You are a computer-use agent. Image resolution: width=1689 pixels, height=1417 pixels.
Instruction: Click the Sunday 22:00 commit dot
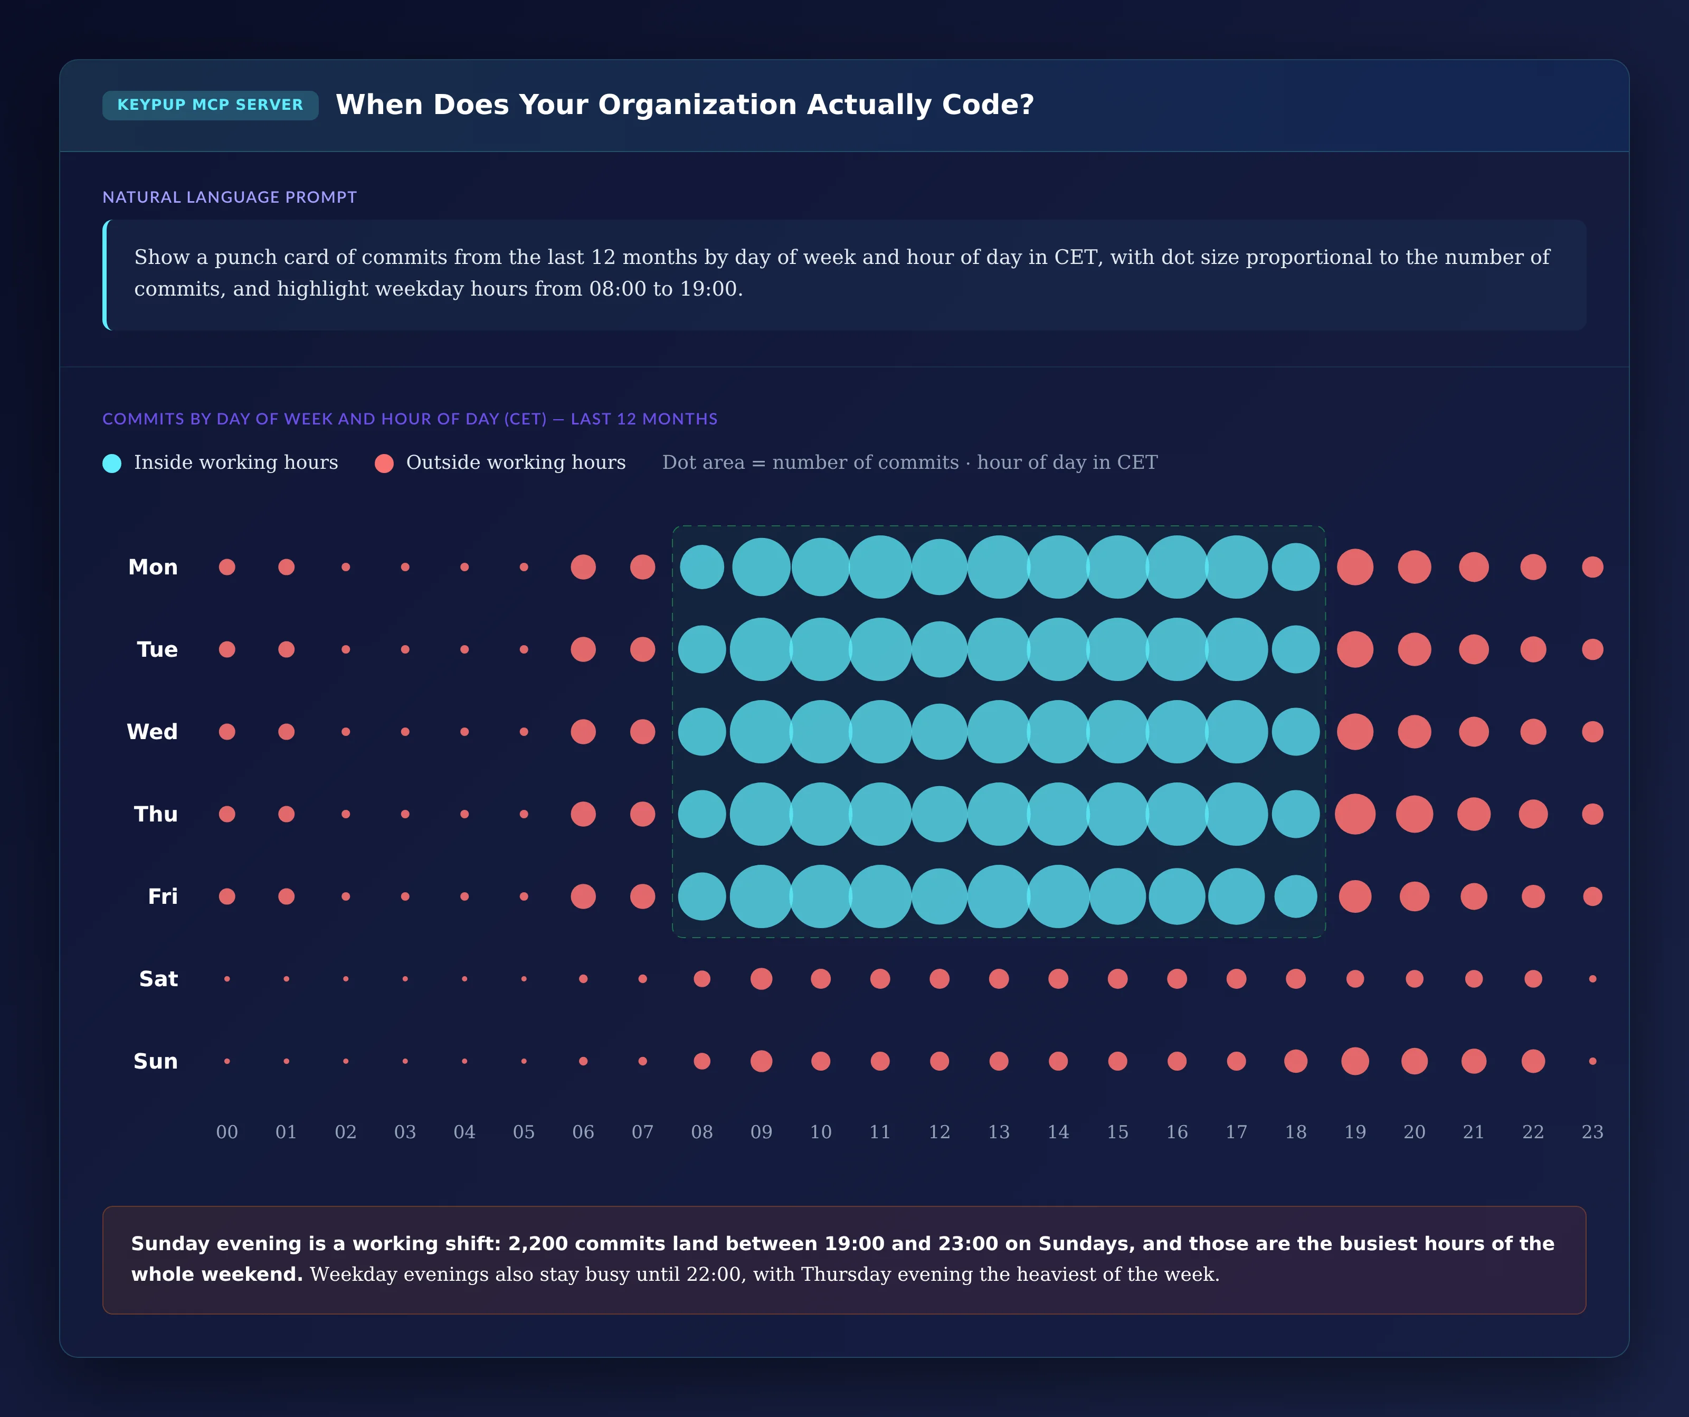1533,1061
